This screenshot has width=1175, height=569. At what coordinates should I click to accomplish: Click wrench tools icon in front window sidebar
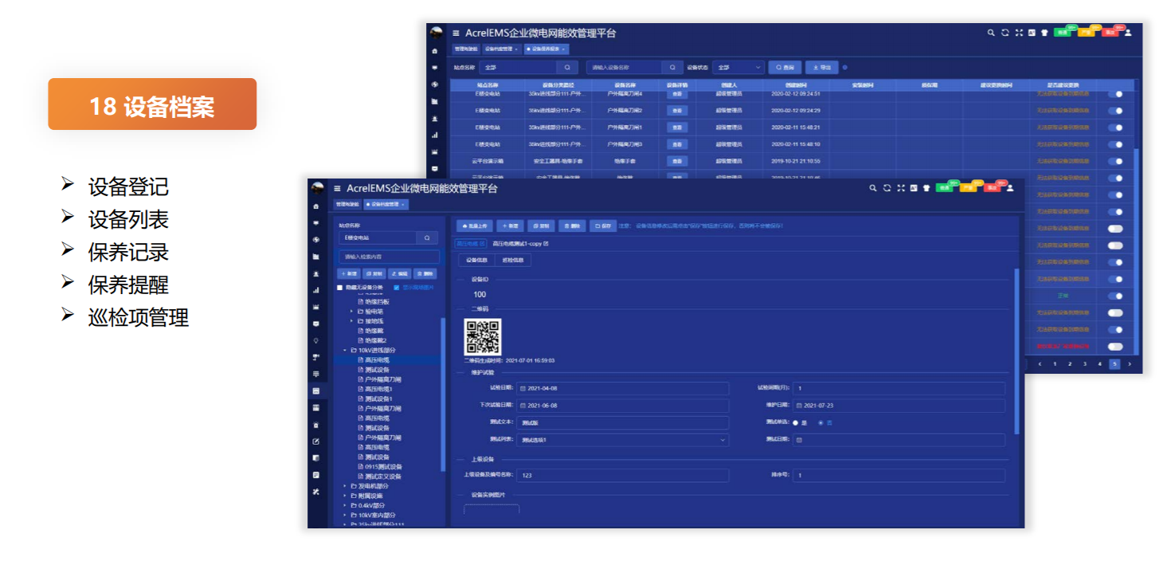click(x=316, y=492)
